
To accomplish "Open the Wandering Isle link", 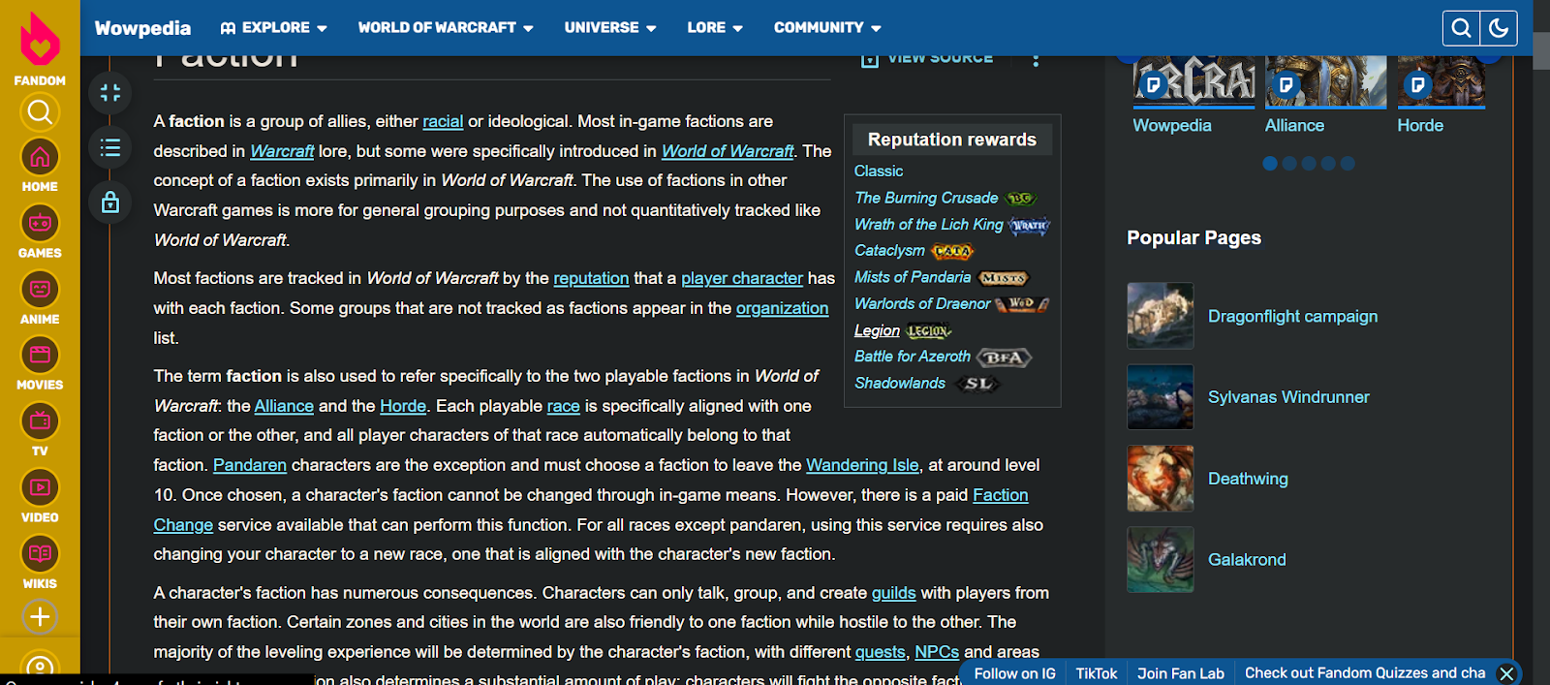I will (x=862, y=465).
